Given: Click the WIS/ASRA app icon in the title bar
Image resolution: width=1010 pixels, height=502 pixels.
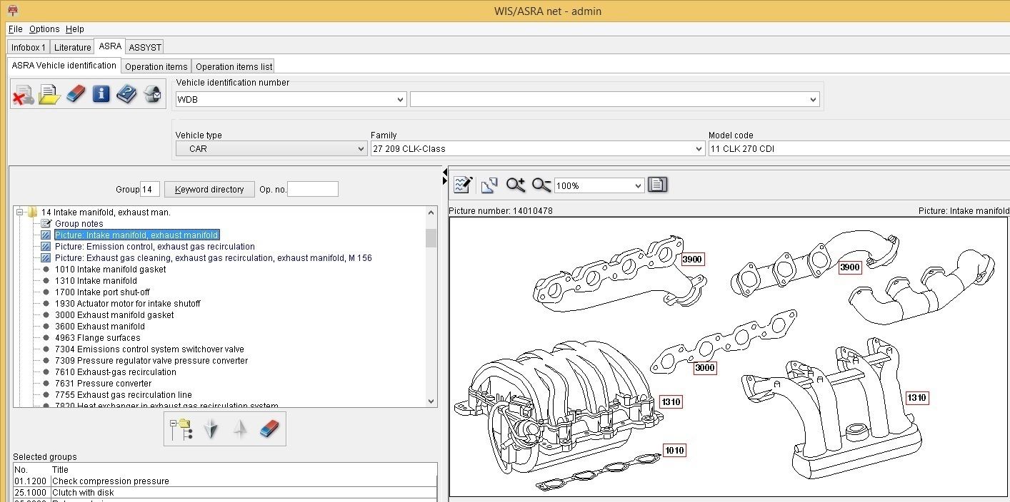Looking at the screenshot, I should (12, 11).
